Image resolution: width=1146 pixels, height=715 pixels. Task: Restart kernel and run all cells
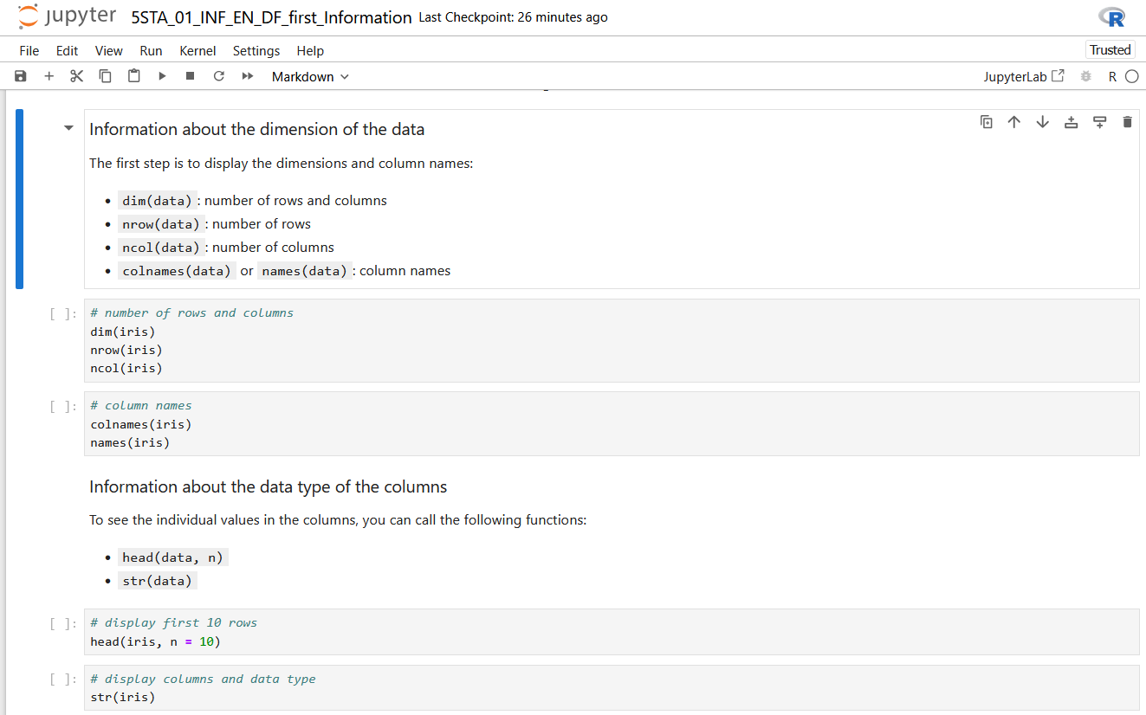pyautogui.click(x=248, y=76)
